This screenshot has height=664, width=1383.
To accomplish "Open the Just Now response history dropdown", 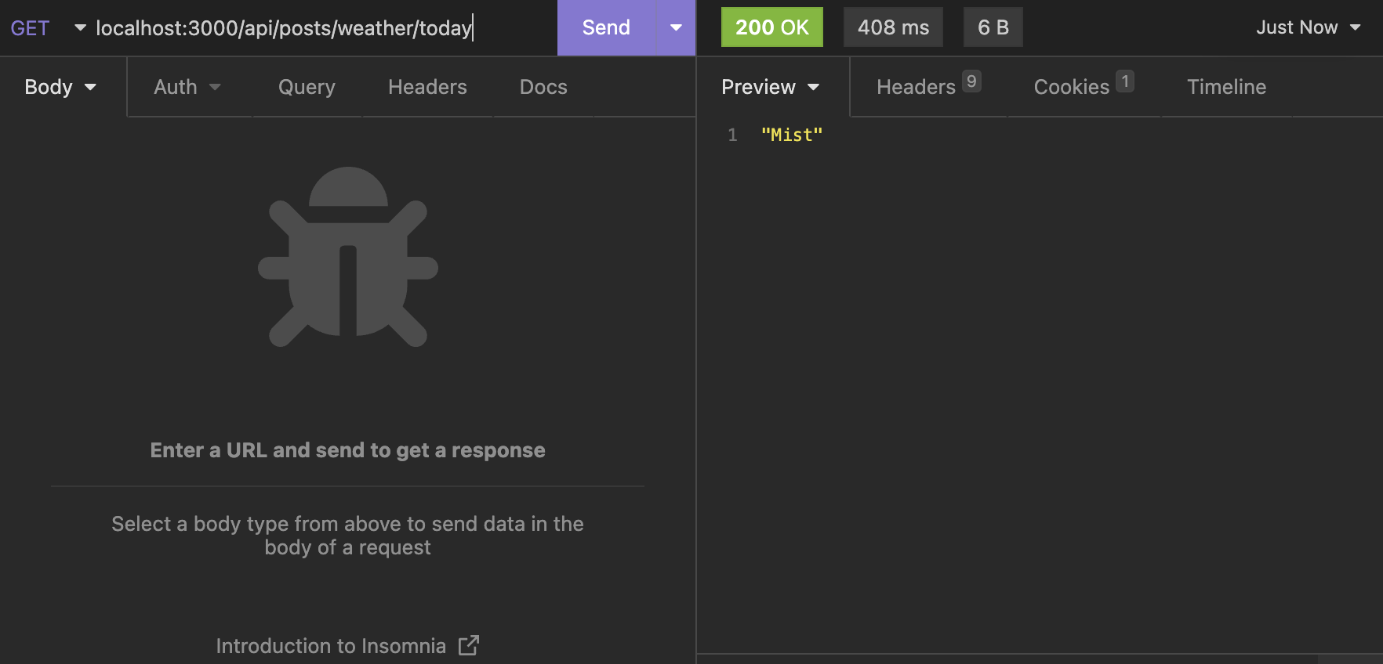I will pos(1308,27).
